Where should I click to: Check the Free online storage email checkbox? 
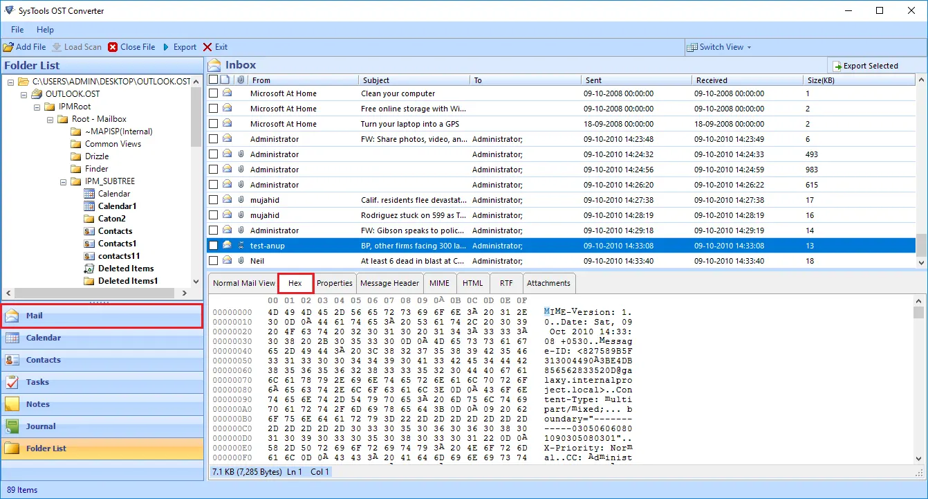(x=214, y=109)
